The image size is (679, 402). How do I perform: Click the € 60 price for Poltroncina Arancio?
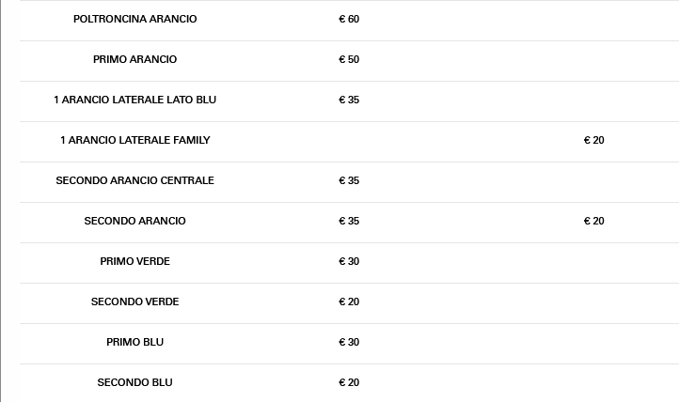pyautogui.click(x=349, y=19)
